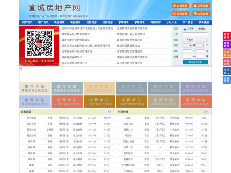This screenshot has width=231, height=173.
Task: Click the 宣城房地产网 site title logo
Action: (x=54, y=8)
